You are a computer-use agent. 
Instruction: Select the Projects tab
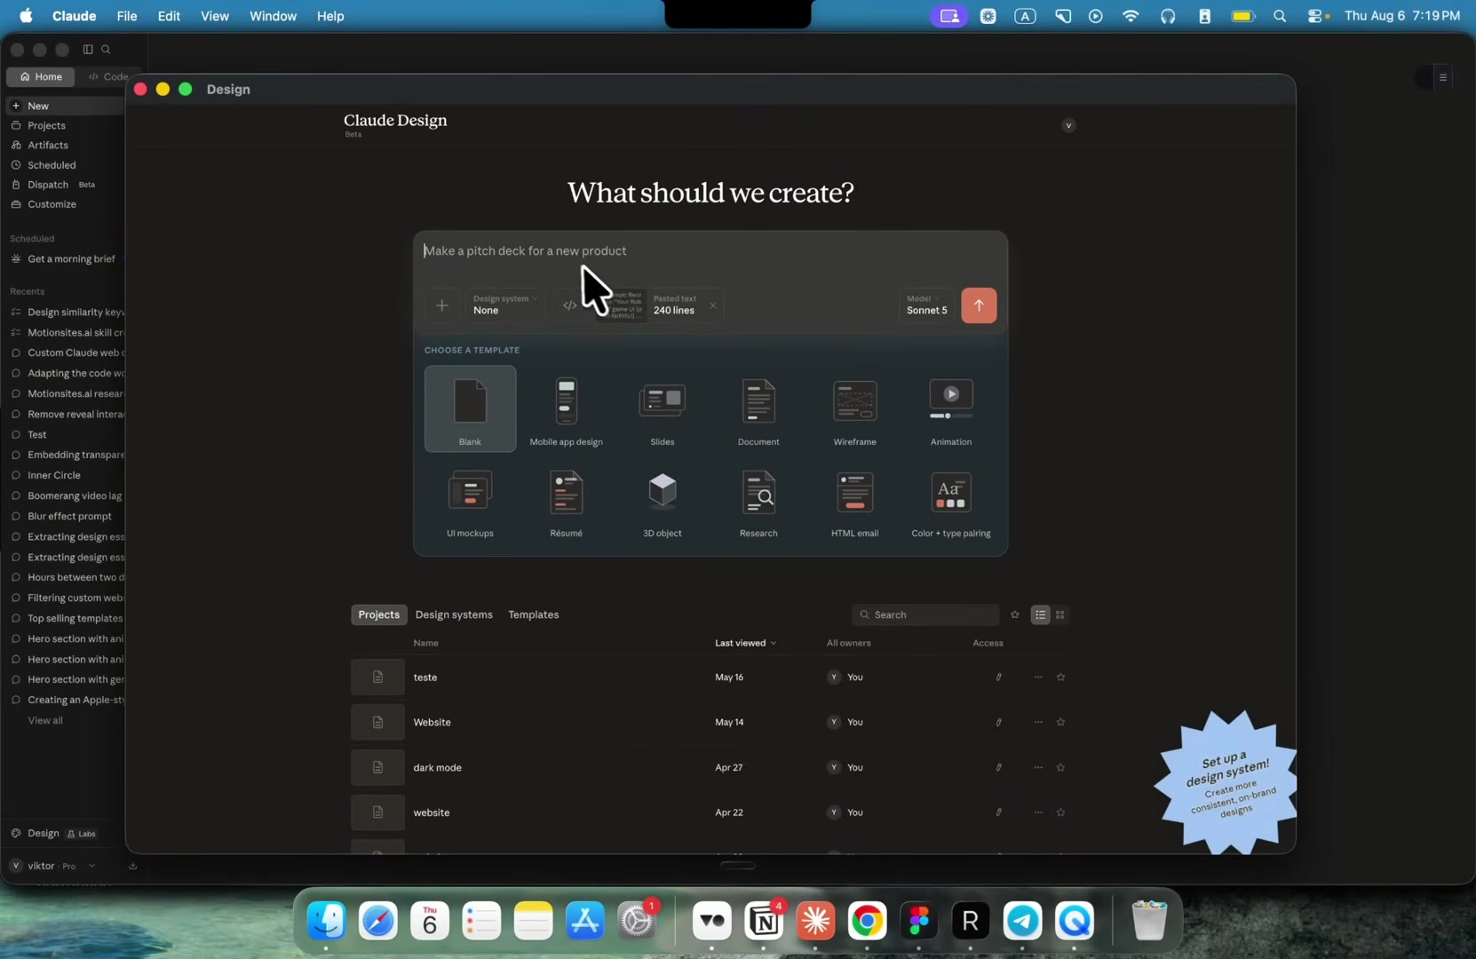coord(378,614)
